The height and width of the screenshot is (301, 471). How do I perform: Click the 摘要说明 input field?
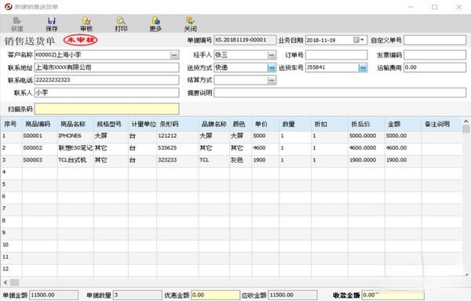[340, 92]
